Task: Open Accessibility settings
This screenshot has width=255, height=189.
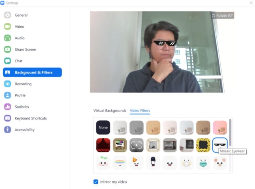Action: point(24,130)
